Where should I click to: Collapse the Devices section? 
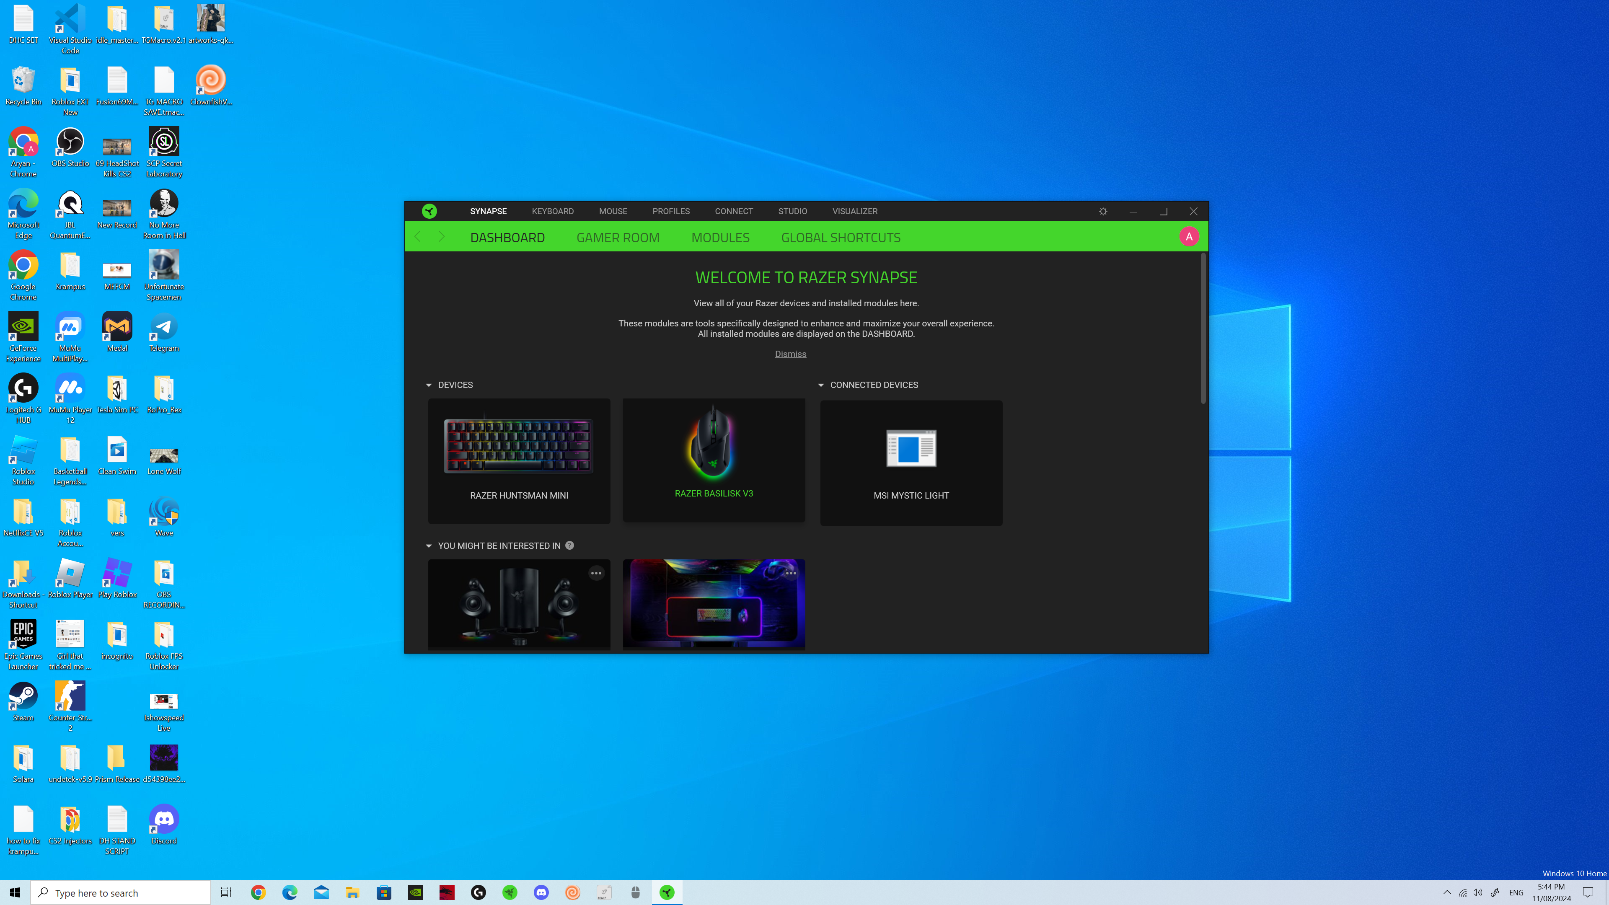coord(429,385)
